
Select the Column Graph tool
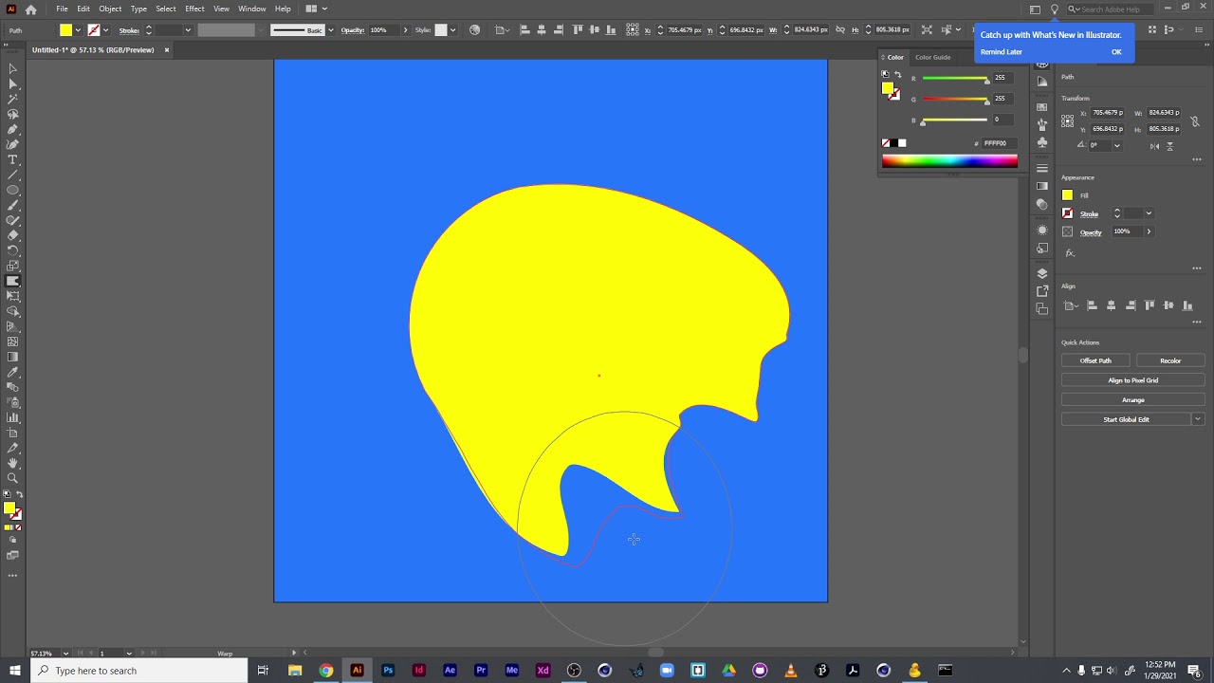(x=12, y=417)
